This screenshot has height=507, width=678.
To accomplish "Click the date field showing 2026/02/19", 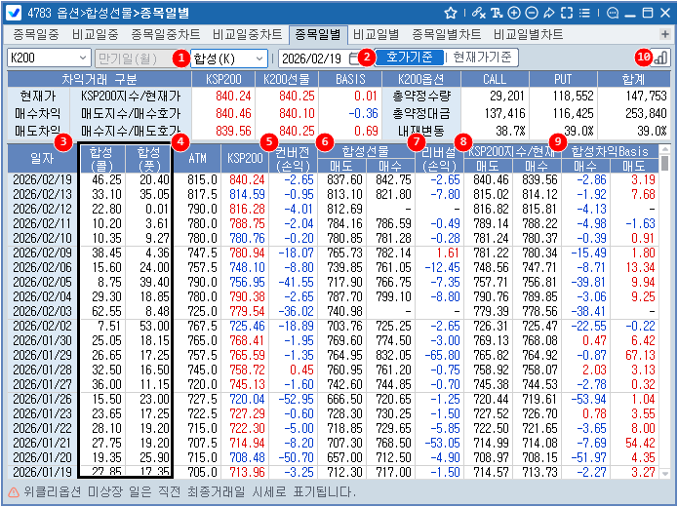I will [312, 58].
